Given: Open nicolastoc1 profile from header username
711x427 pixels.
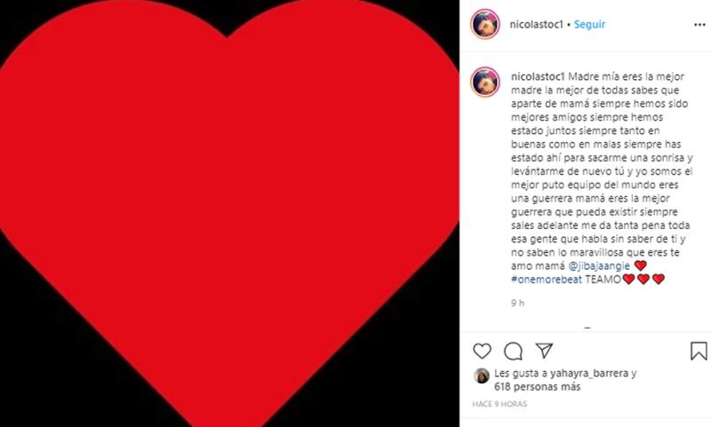Looking at the screenshot, I should [x=536, y=25].
